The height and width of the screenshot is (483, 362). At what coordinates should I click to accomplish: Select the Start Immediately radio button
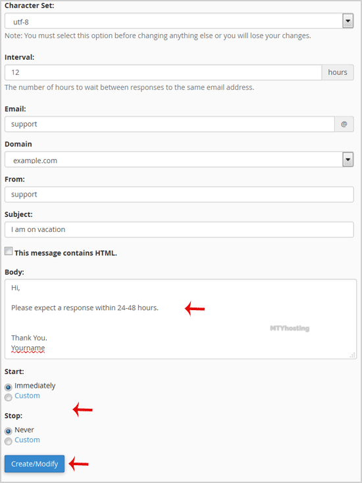9,387
